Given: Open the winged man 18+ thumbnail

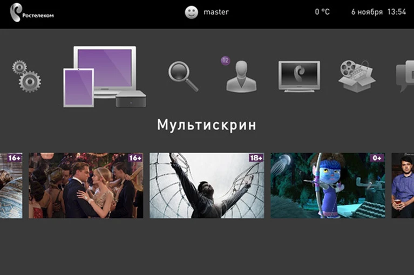Looking at the screenshot, I should pyautogui.click(x=207, y=185).
